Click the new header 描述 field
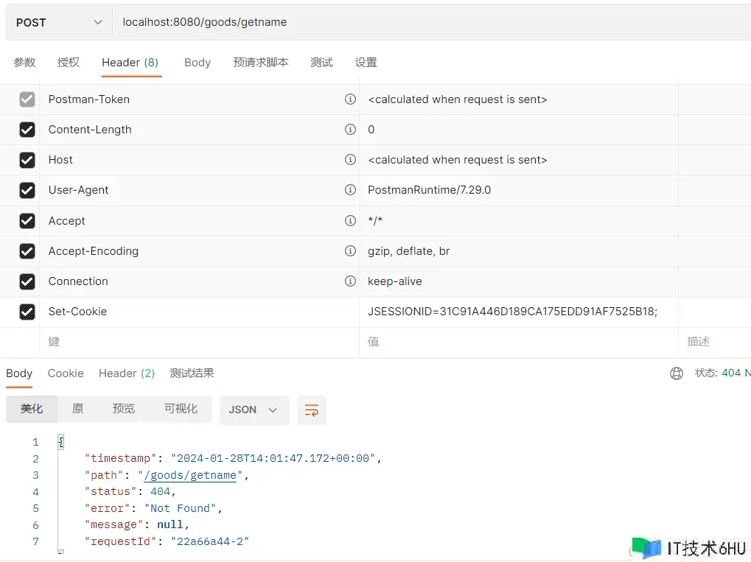Viewport: 751px width, 562px height. pos(715,342)
